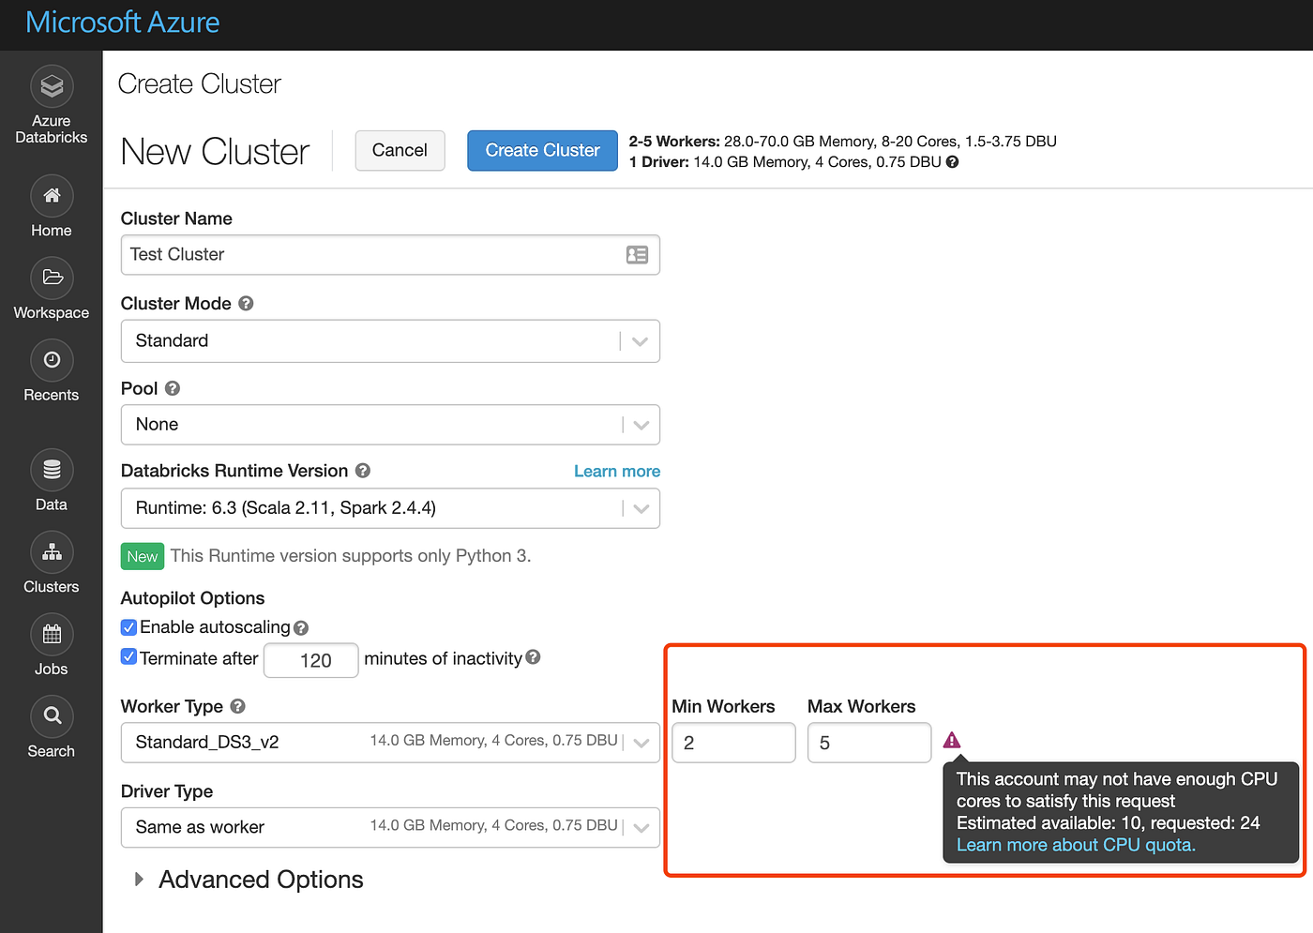Screen dimensions: 1313x933
Task: Open the Jobs calendar icon
Action: coord(52,635)
